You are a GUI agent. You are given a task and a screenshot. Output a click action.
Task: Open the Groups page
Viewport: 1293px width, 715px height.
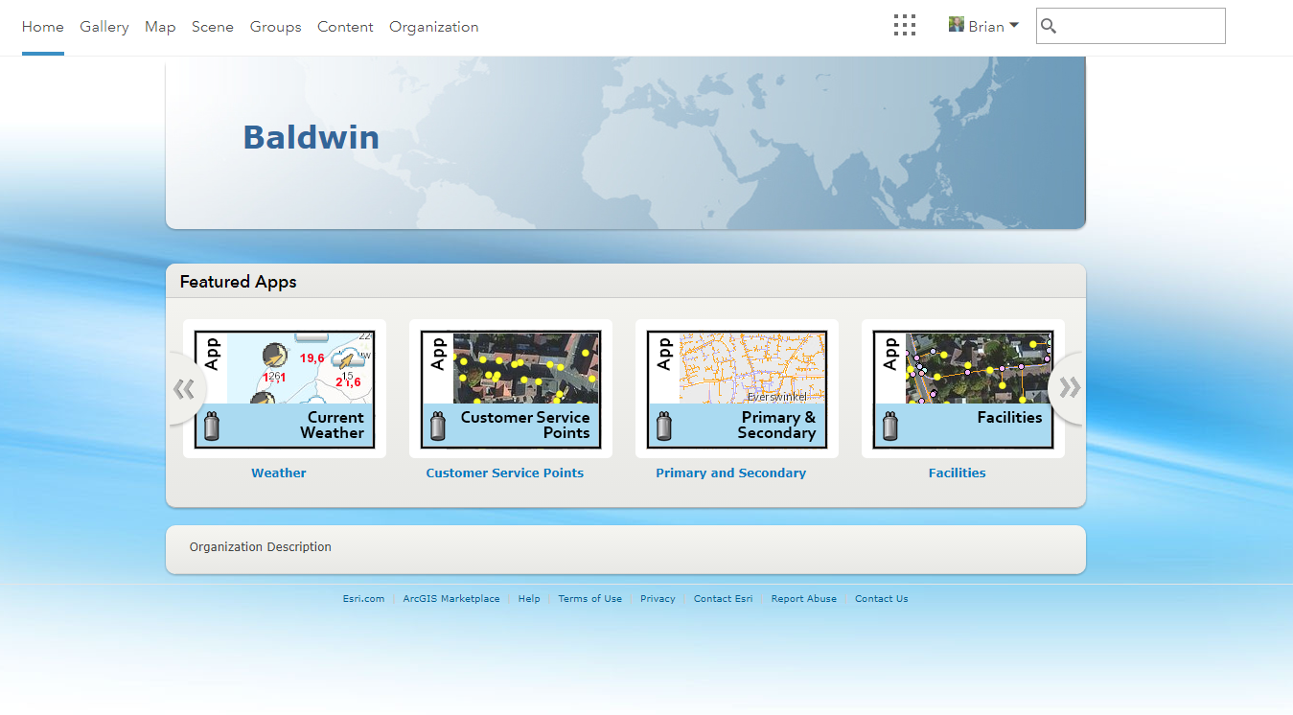(x=276, y=27)
